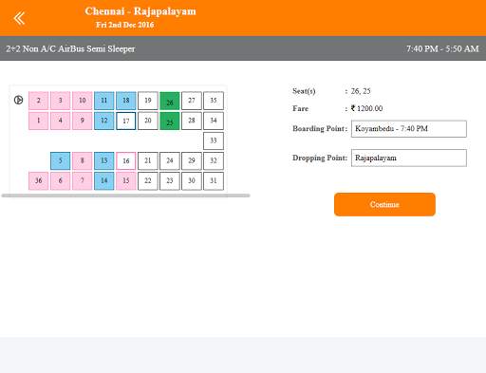The height and width of the screenshot is (373, 486).
Task: Pick seat 10 on the bus layout
Action: [x=83, y=101]
